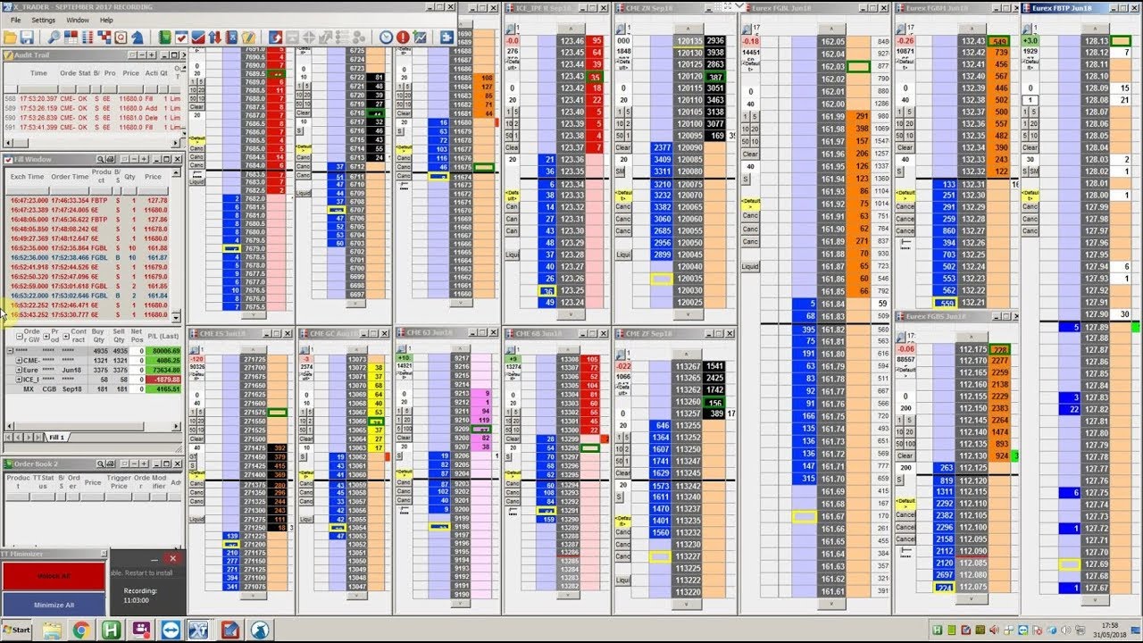The image size is (1143, 643).
Task: Open Google Chrome from the taskbar
Action: pos(79,630)
